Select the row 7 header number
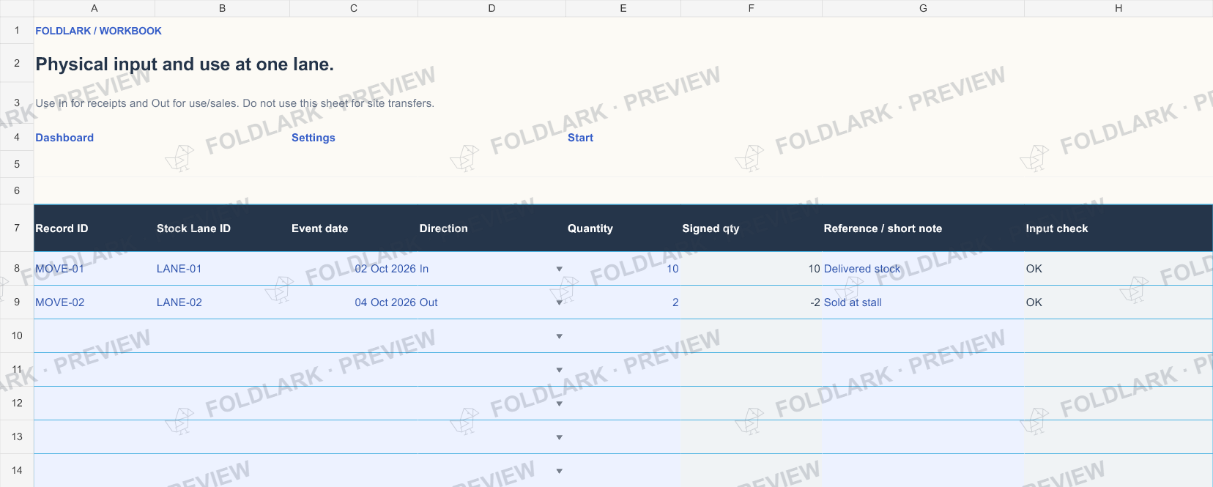This screenshot has height=487, width=1213. tap(17, 228)
